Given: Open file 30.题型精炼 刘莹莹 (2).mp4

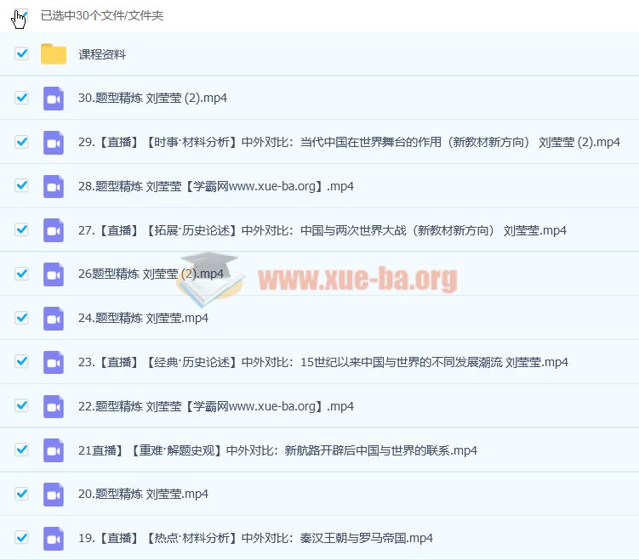Looking at the screenshot, I should 152,98.
